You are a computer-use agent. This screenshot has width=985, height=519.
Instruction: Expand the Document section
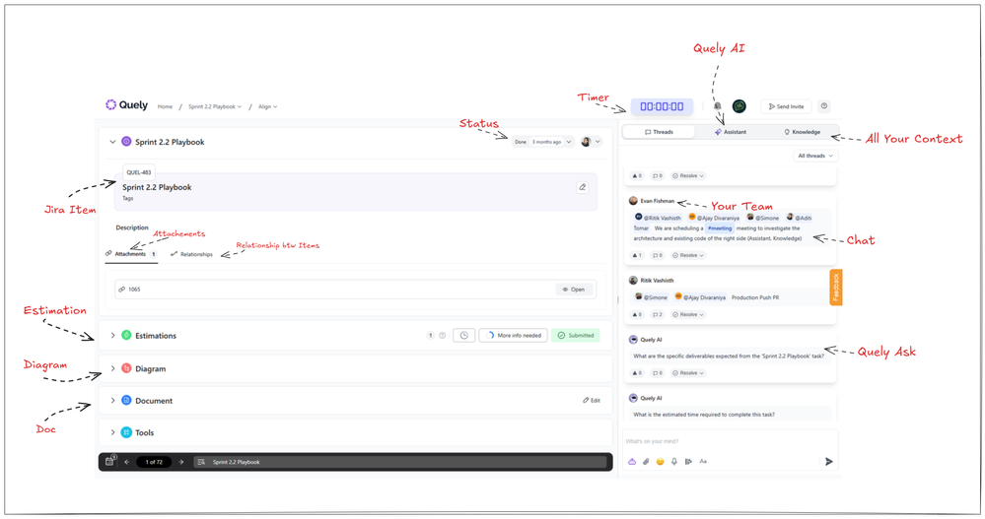[112, 401]
